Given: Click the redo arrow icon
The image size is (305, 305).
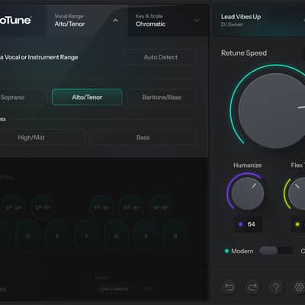Looking at the screenshot, I should pyautogui.click(x=252, y=287).
